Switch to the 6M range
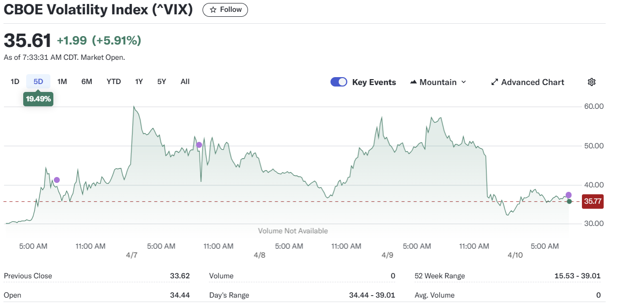 coord(87,82)
